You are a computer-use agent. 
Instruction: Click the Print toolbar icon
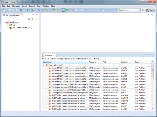[17, 10]
